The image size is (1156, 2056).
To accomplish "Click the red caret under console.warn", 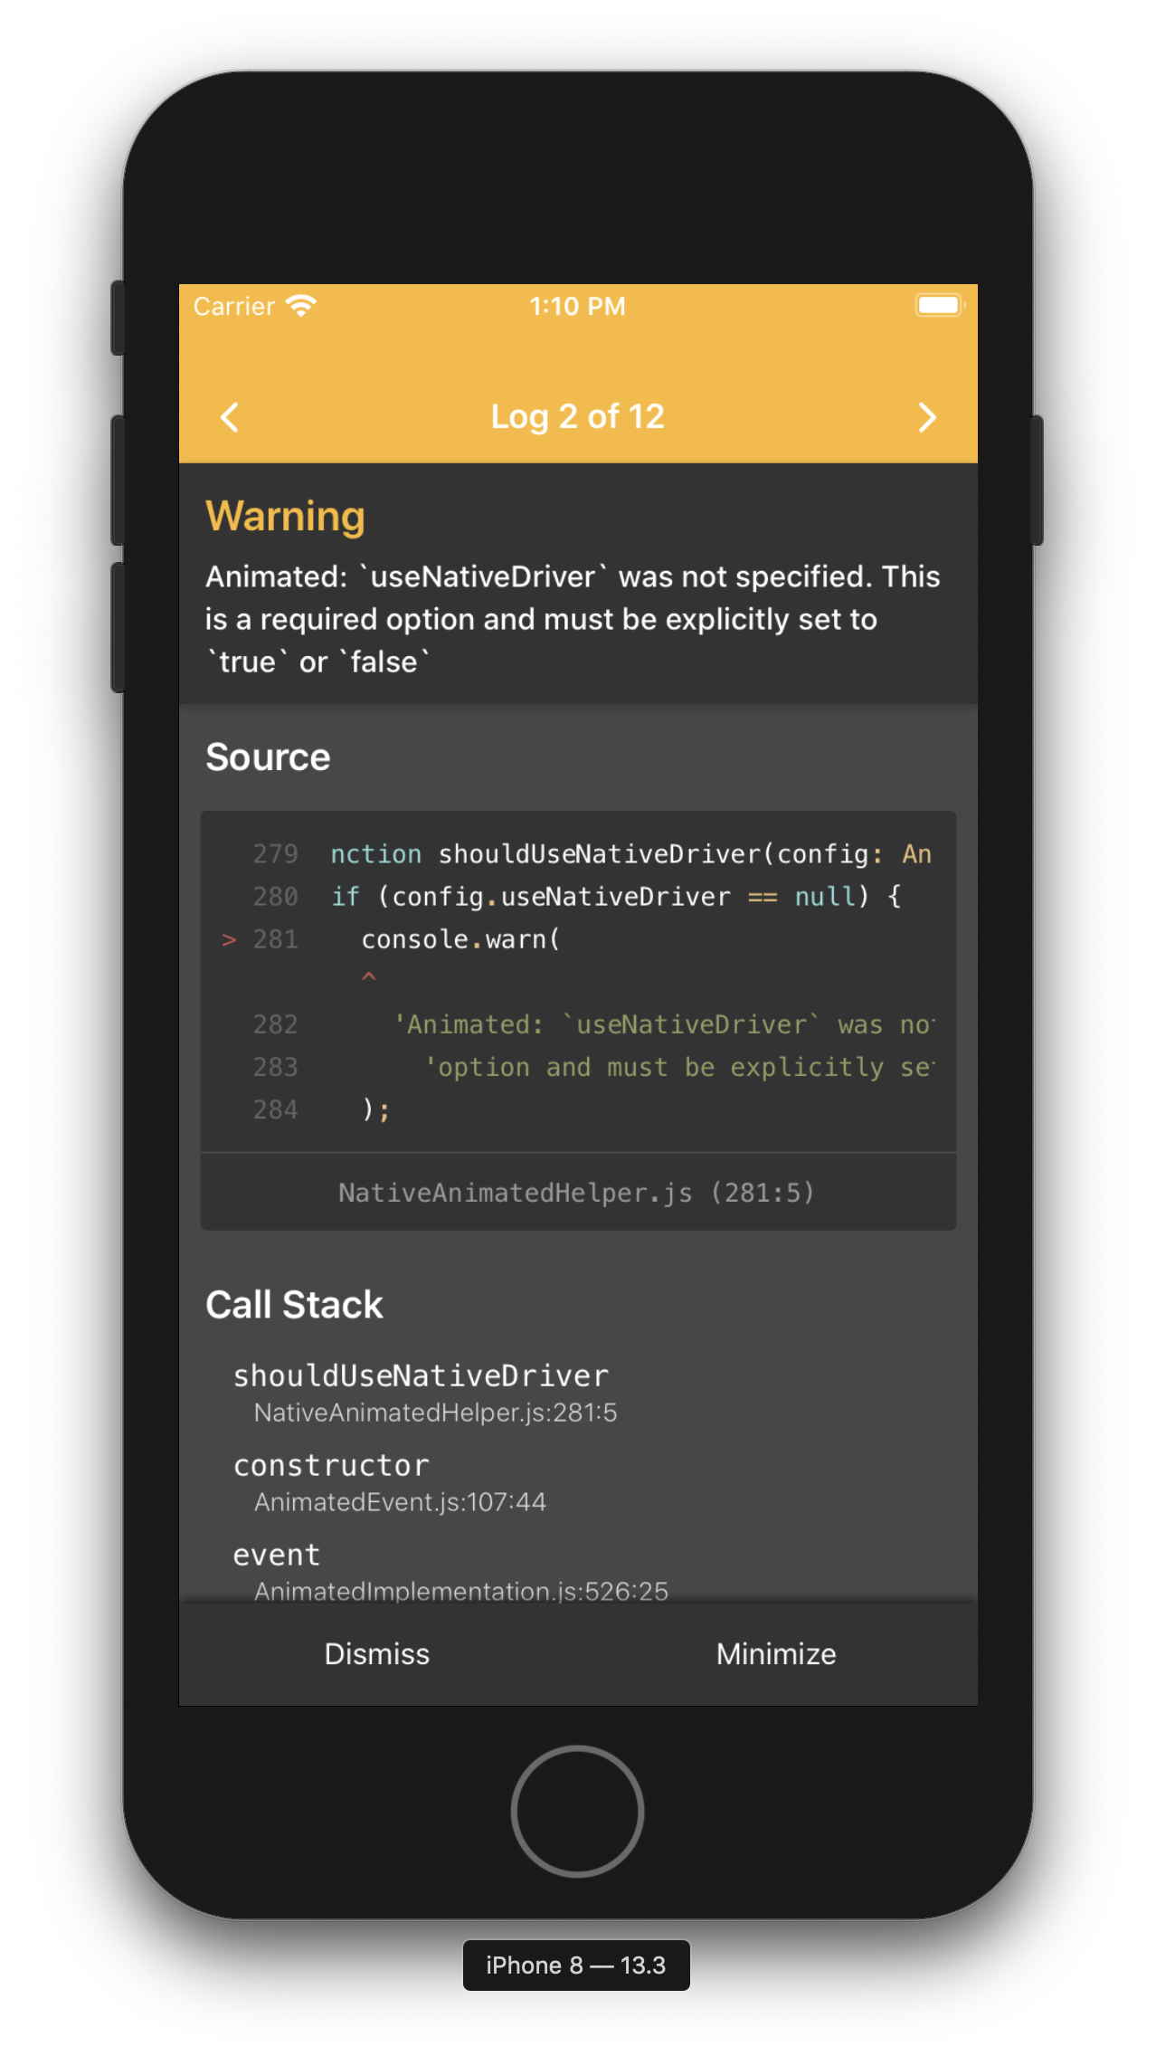I will [369, 976].
